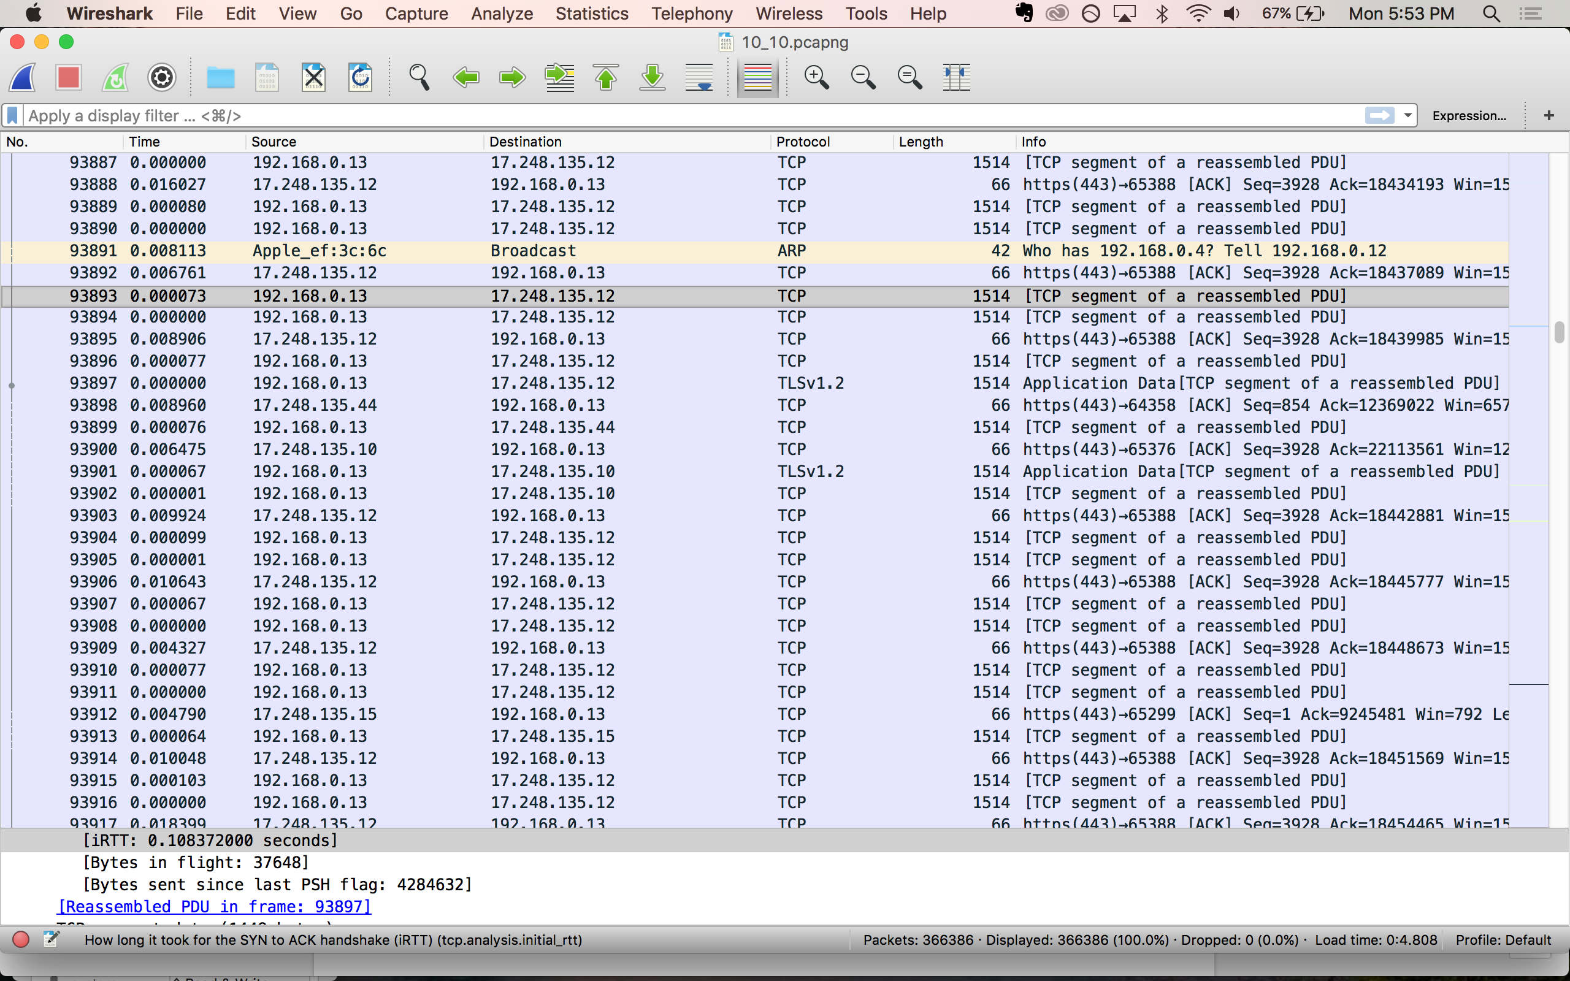The height and width of the screenshot is (981, 1570).
Task: Open display filter bookmarks icon
Action: coord(12,115)
